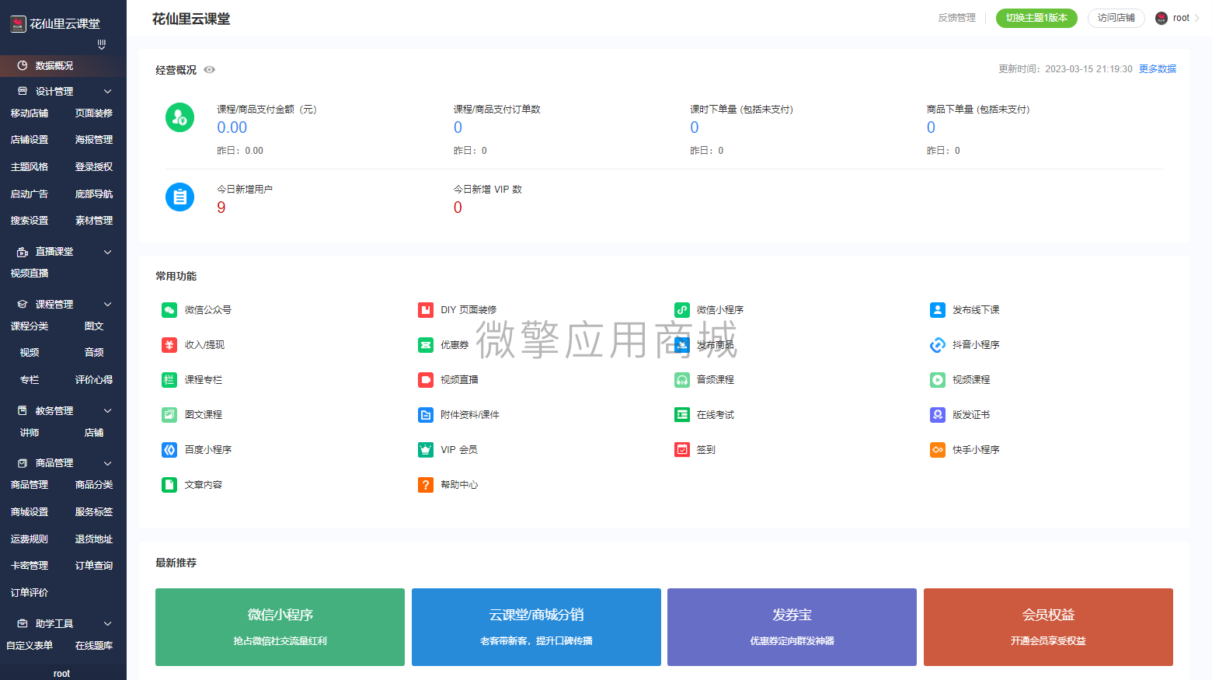Collapse the 商品管理 sidebar section

[x=108, y=463]
